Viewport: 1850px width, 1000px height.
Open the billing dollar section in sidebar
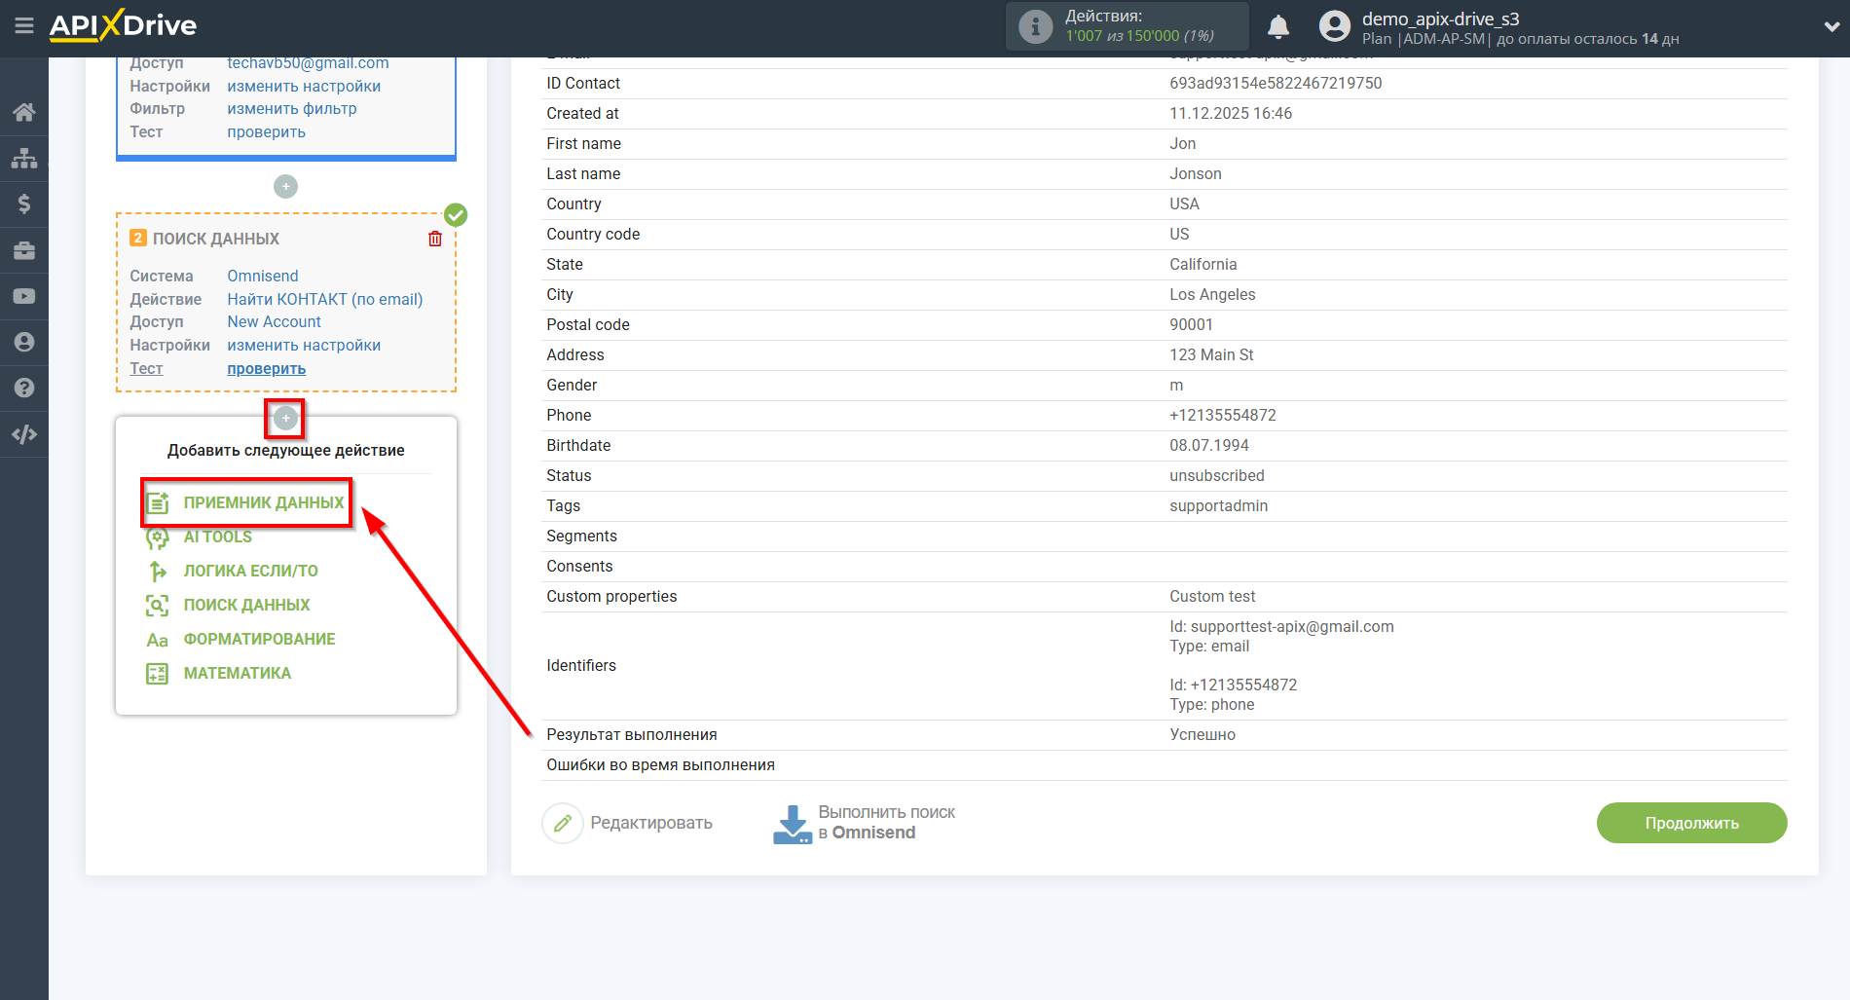23,204
